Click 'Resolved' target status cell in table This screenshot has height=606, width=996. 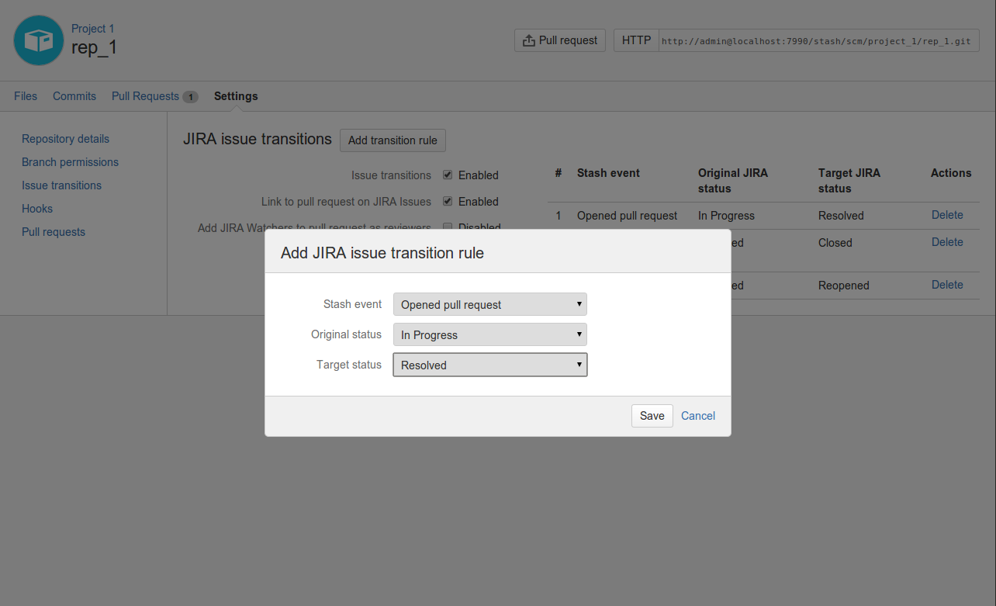click(x=841, y=216)
